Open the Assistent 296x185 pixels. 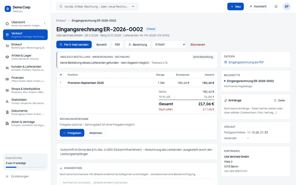coord(258,6)
